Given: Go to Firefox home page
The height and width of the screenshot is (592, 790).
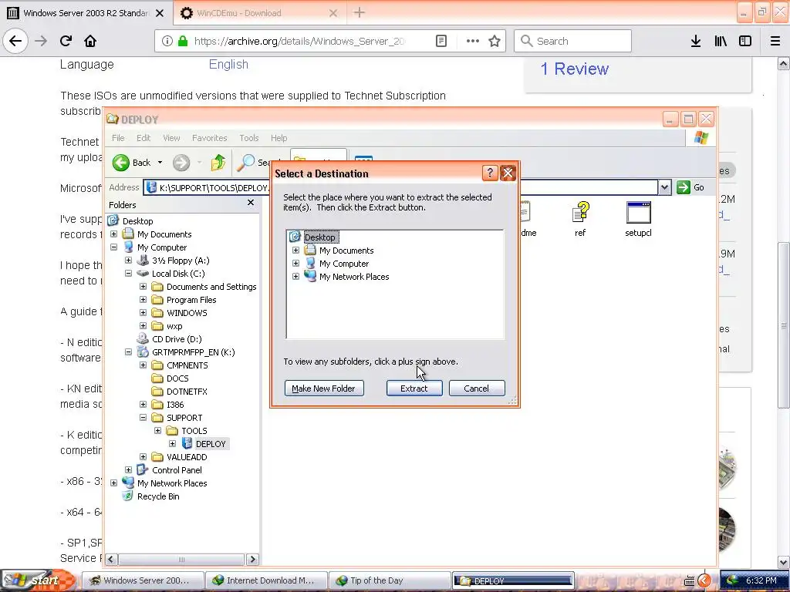Looking at the screenshot, I should pos(90,41).
